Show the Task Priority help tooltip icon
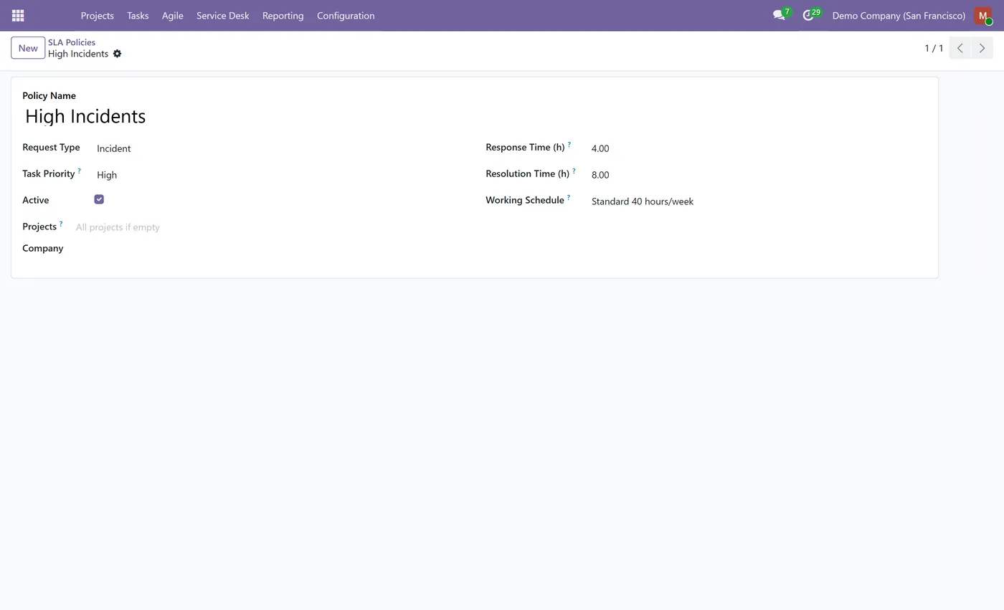 coord(79,171)
